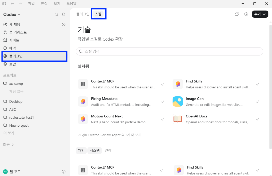
Task: Click the Fixing Metadata cube icon
Action: (83, 101)
